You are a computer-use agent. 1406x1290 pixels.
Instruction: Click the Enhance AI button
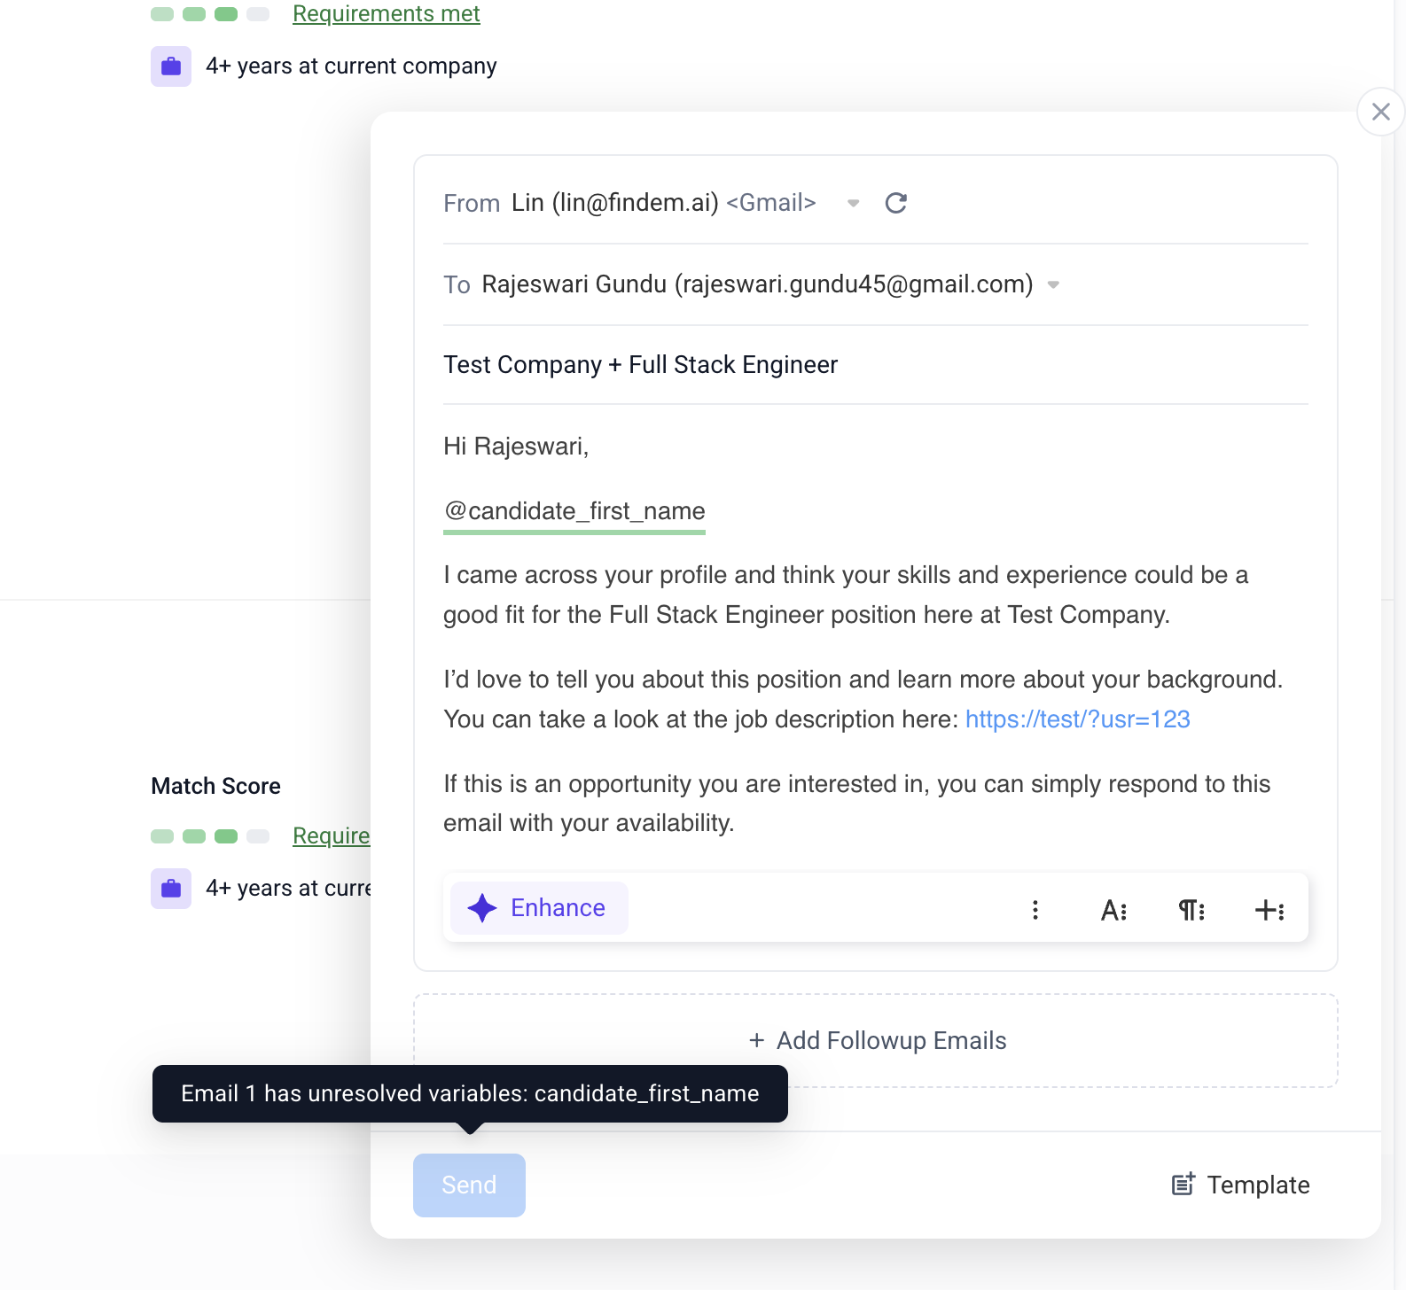(539, 908)
